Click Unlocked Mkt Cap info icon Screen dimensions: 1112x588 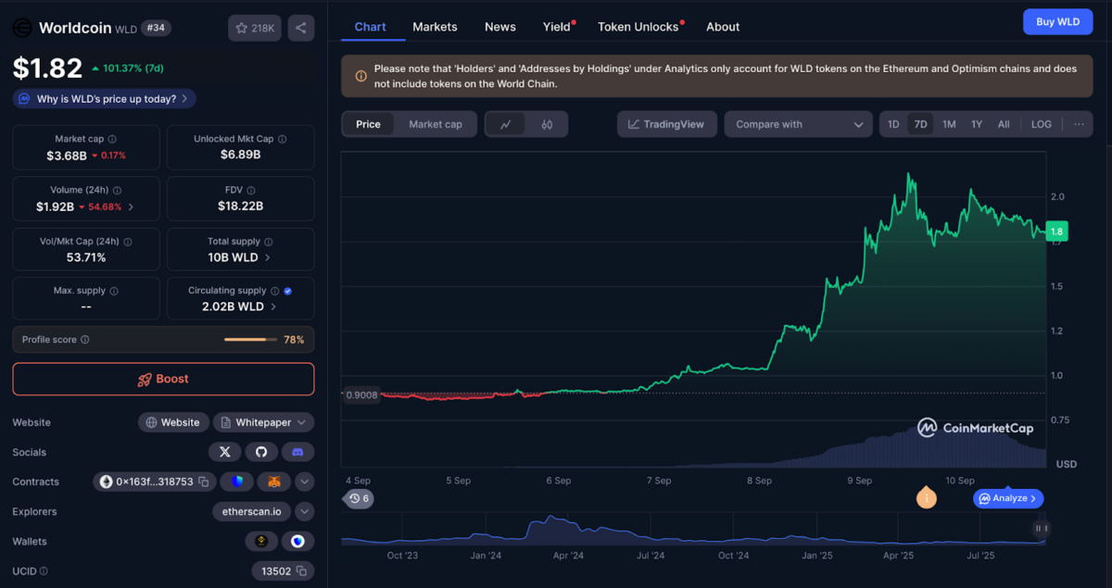[x=283, y=139]
